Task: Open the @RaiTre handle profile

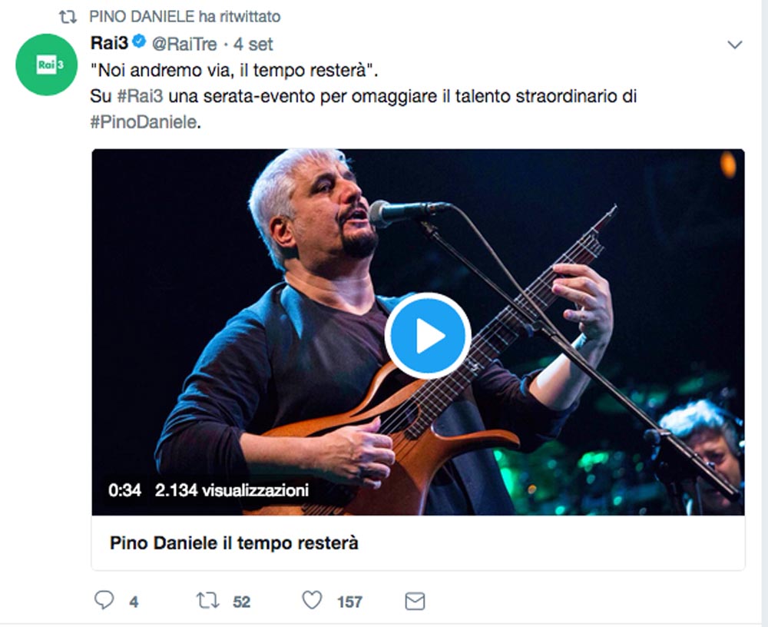Action: coord(184,44)
